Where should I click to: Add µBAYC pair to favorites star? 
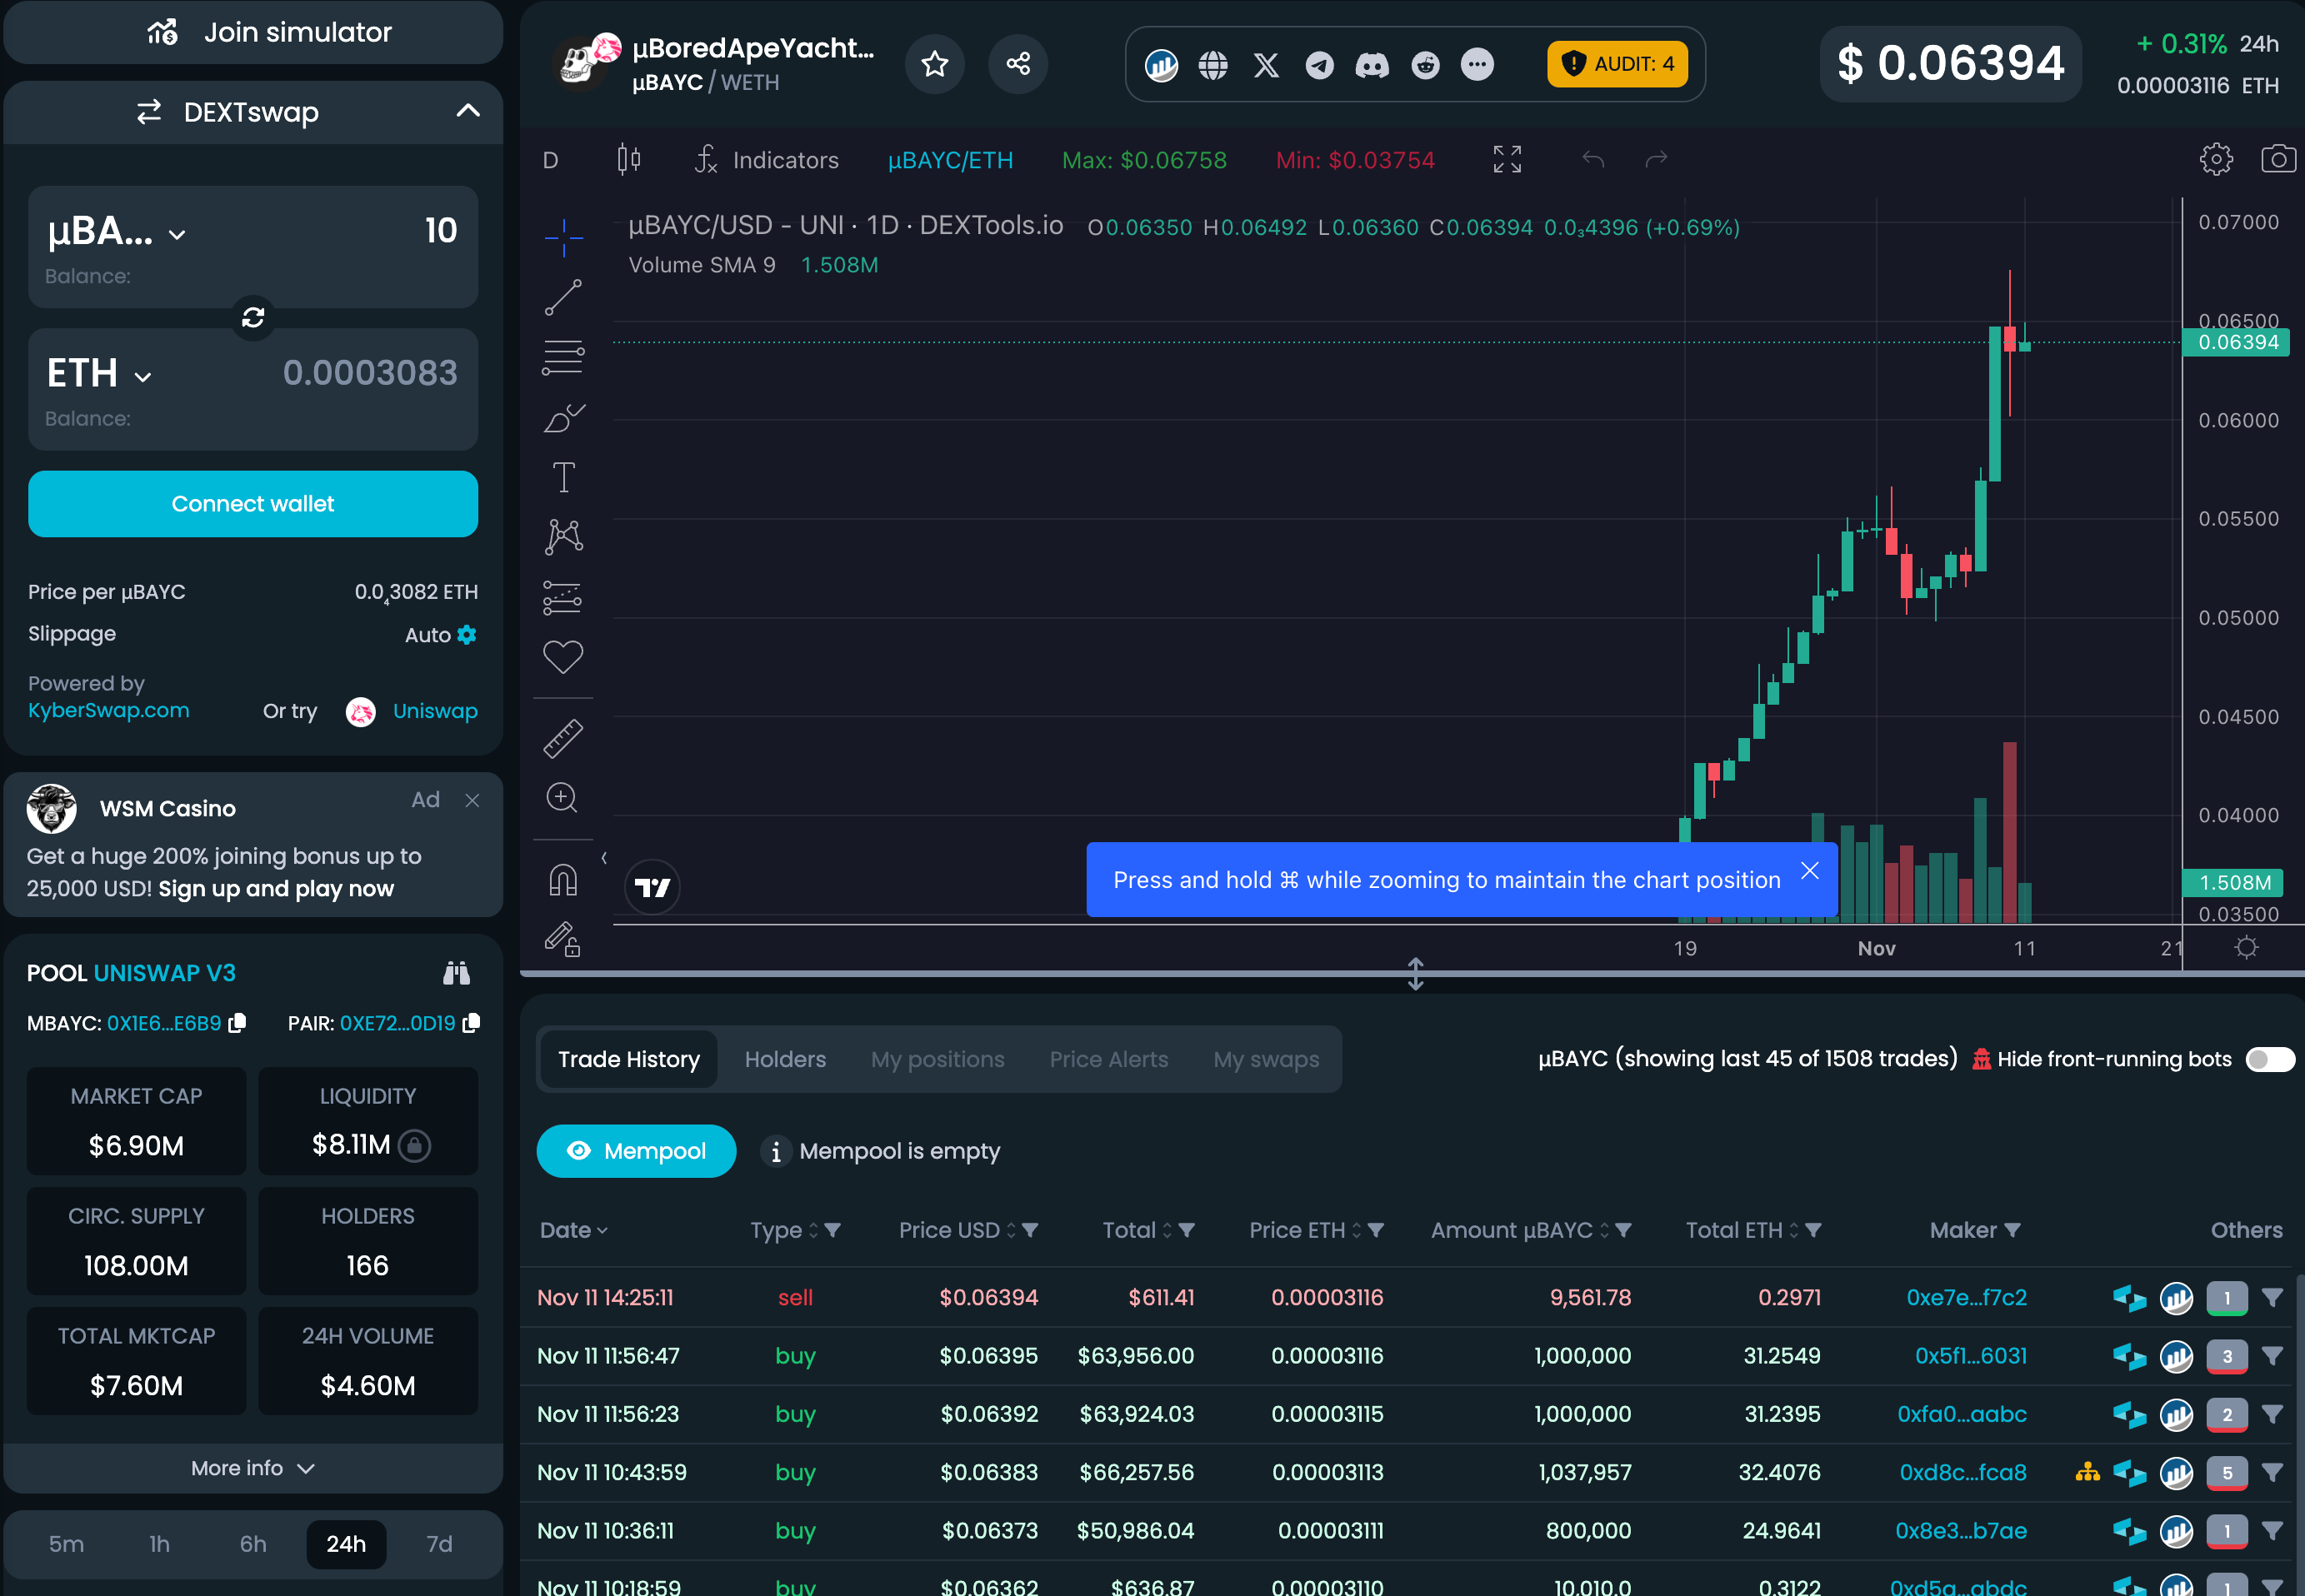coord(934,64)
